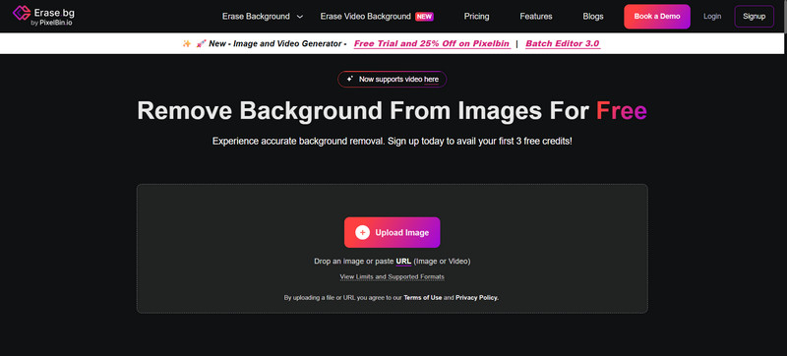Open the Features menu item

[x=535, y=17]
